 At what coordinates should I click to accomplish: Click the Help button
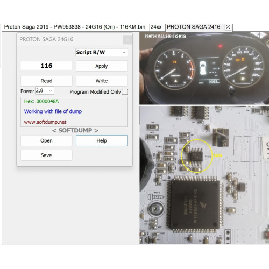pyautogui.click(x=102, y=140)
